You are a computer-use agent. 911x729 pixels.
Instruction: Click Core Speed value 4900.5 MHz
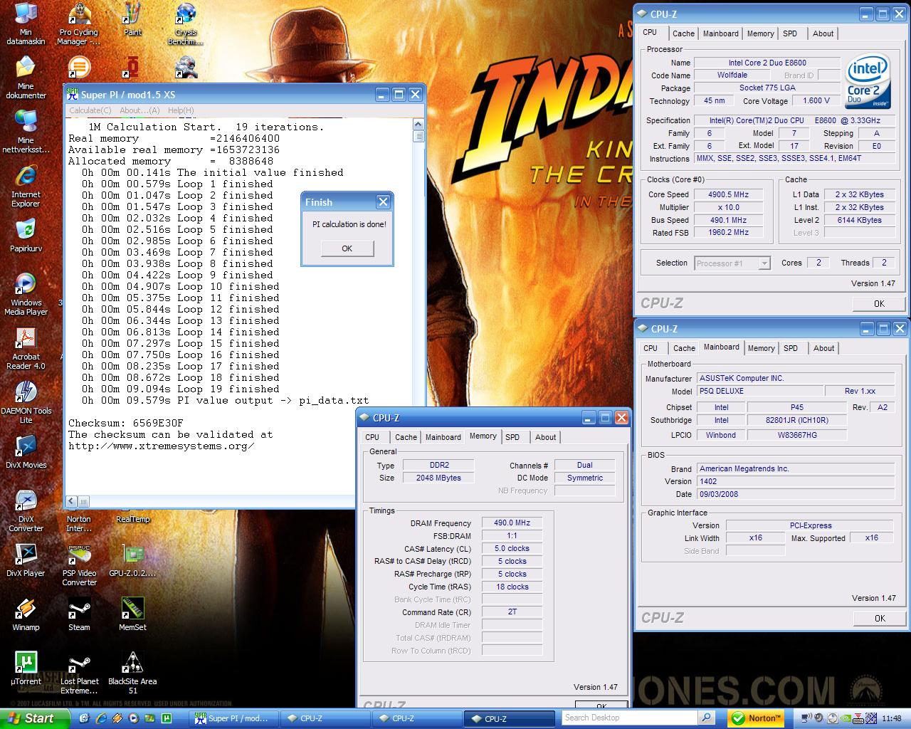pos(728,194)
